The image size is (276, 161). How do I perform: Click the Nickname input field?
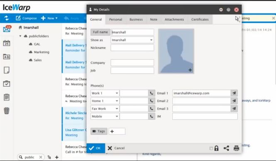[x=132, y=48]
